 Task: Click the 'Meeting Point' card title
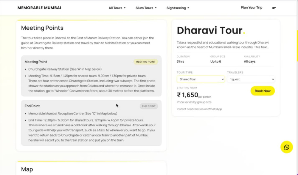pyautogui.click(x=36, y=62)
